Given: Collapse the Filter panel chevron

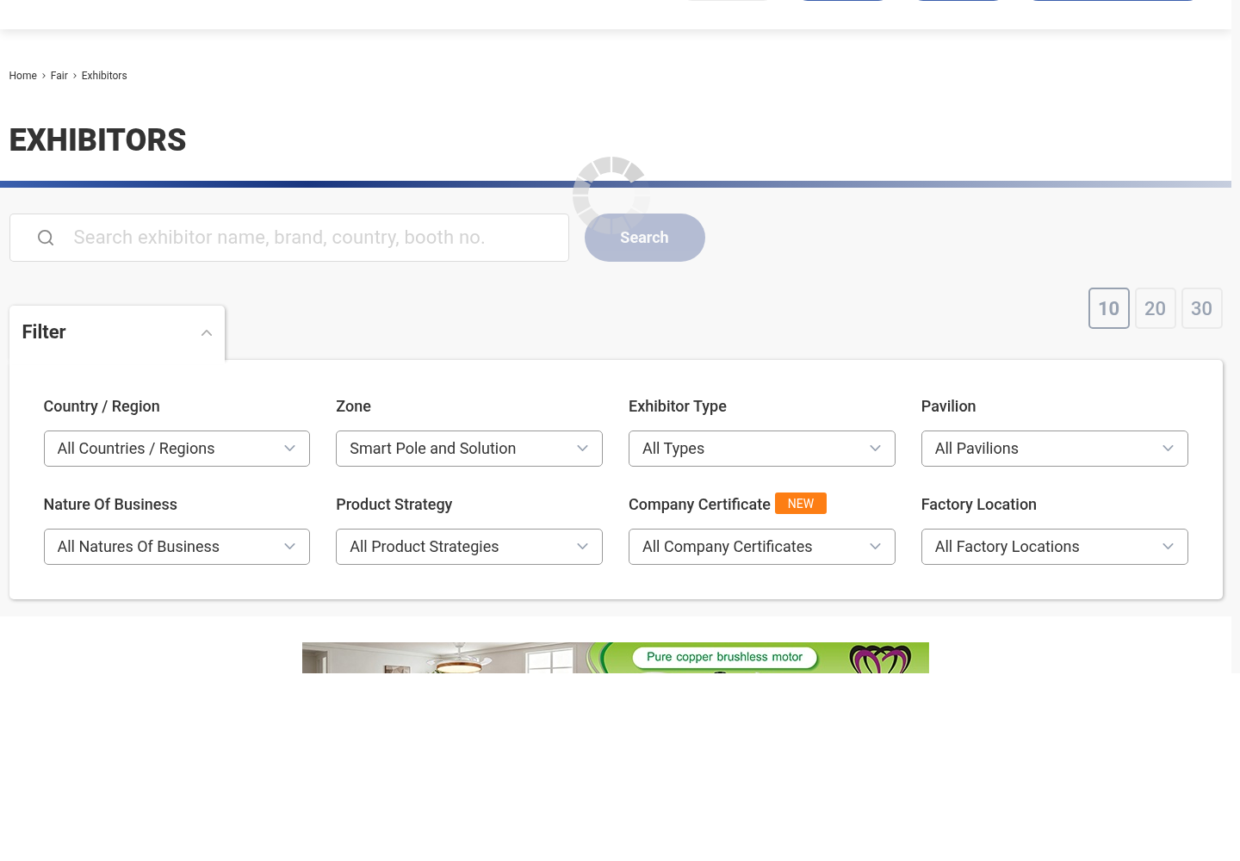Looking at the screenshot, I should [207, 333].
